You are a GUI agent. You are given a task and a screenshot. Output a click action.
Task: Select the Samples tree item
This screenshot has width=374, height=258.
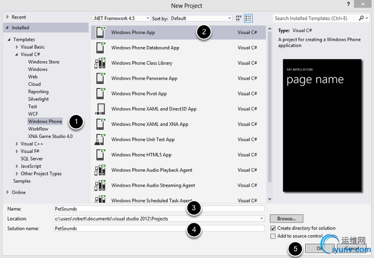point(22,181)
